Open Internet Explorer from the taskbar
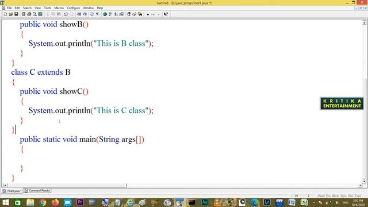 click(x=130, y=202)
